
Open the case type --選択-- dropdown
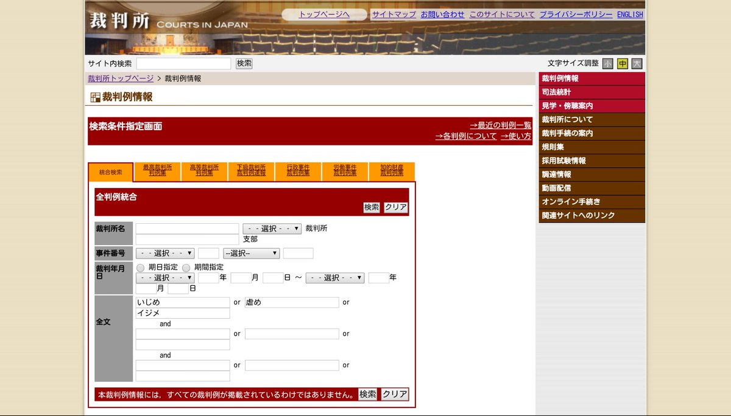[251, 253]
